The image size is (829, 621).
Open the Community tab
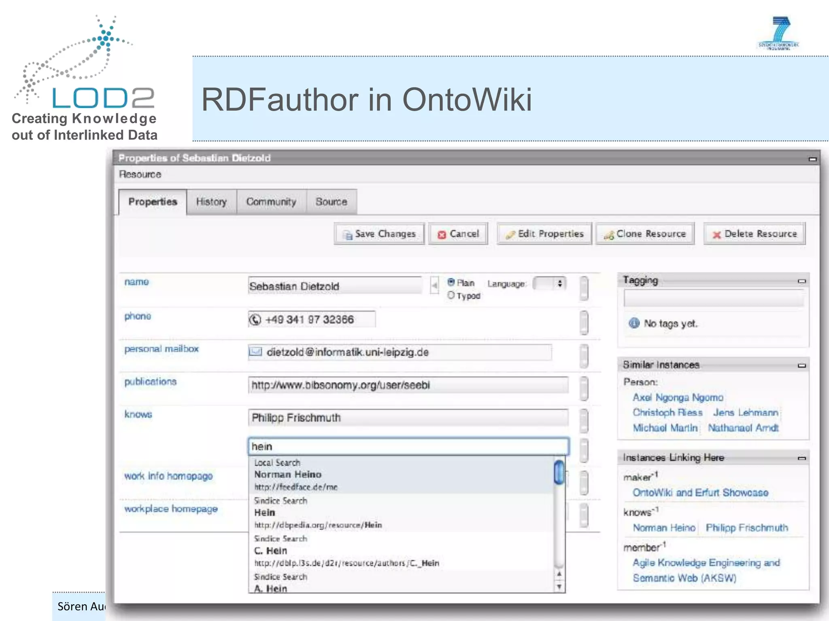click(x=271, y=202)
